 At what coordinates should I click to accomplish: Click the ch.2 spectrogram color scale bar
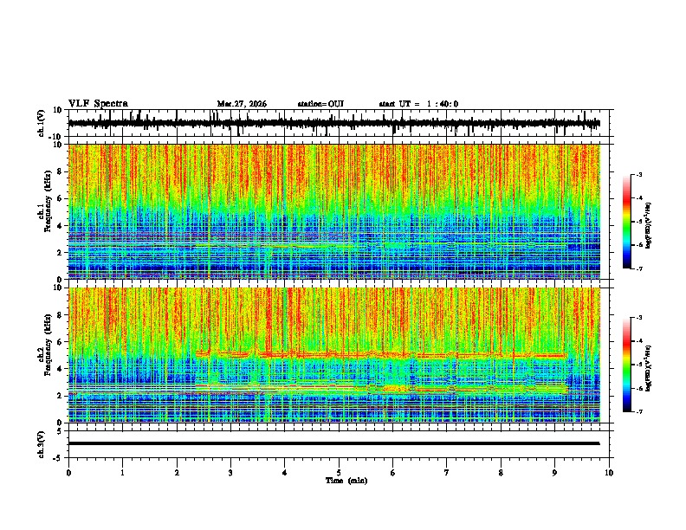(x=627, y=365)
